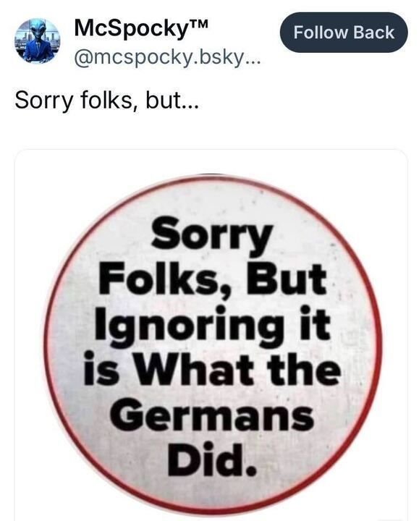
Task: Click "Folks, But" line in the badge image
Action: point(213,280)
